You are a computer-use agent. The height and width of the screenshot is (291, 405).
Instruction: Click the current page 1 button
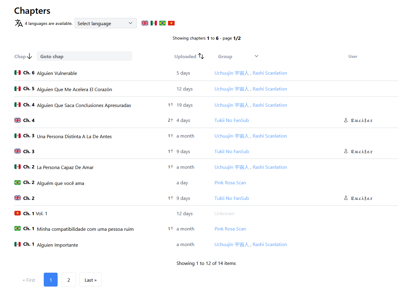51,280
